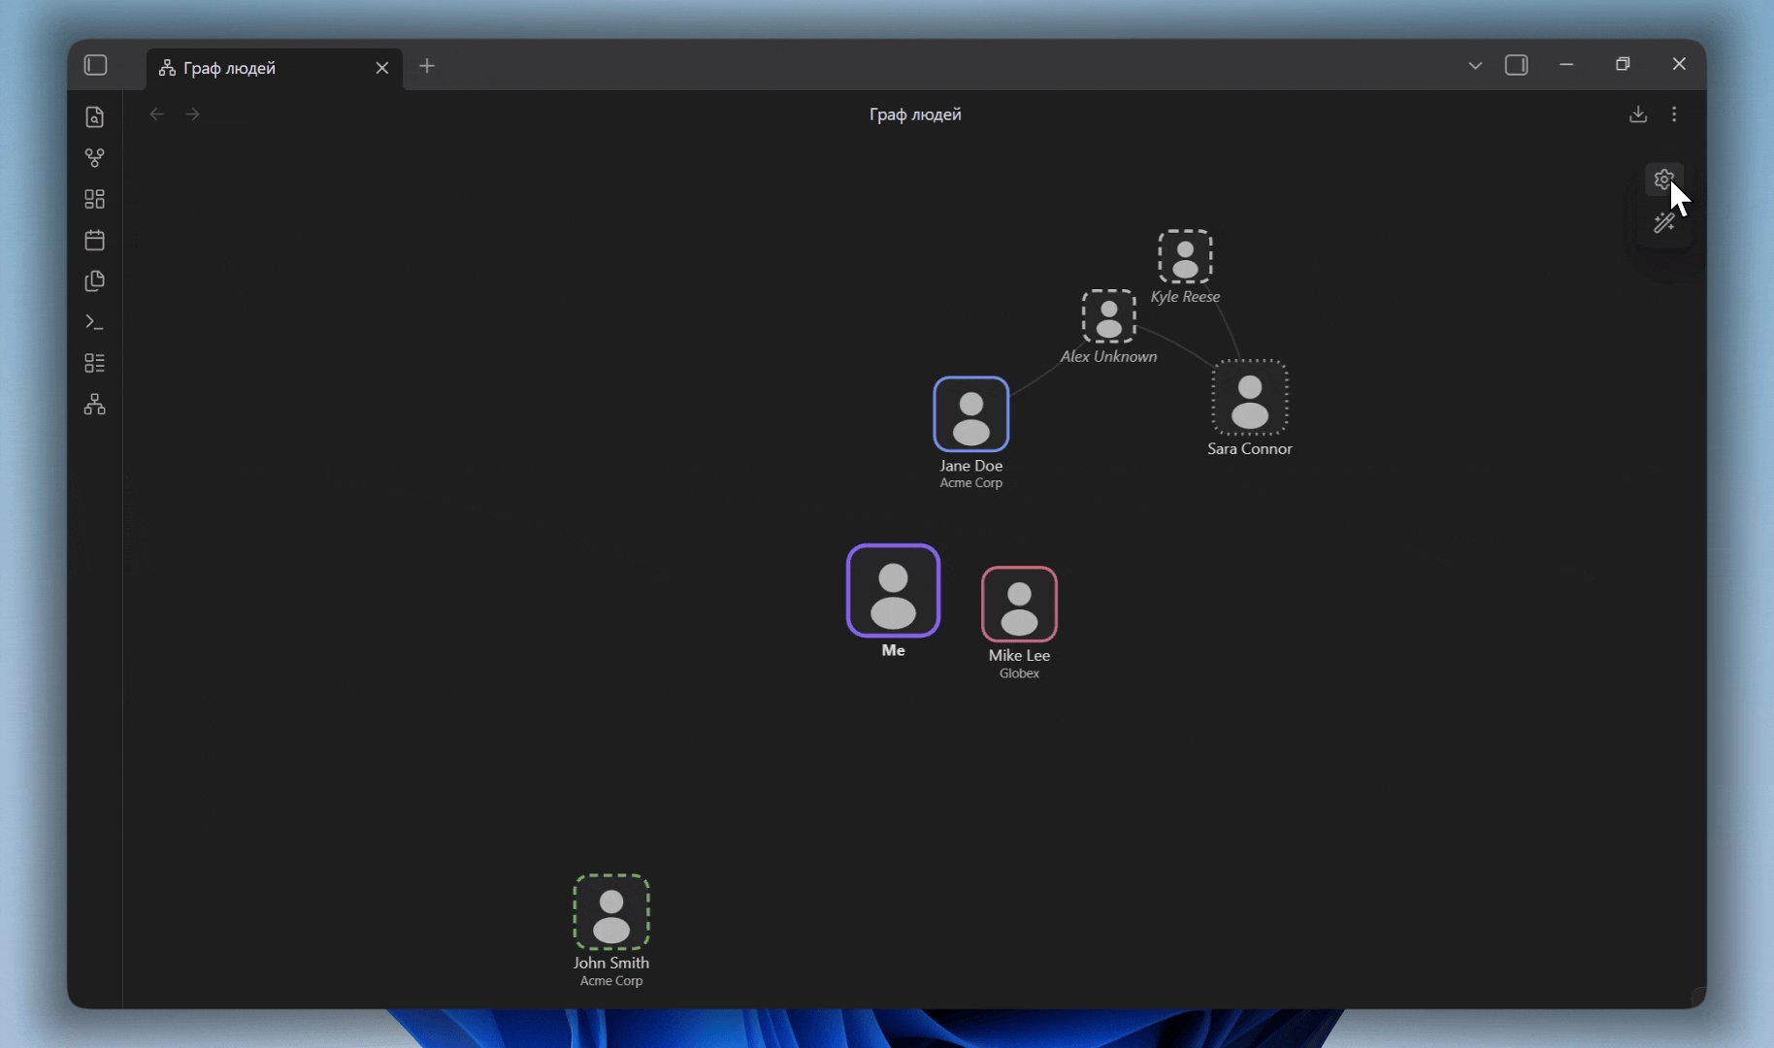Navigate back with the left arrow
Screen dimensions: 1774x1048
click(156, 115)
